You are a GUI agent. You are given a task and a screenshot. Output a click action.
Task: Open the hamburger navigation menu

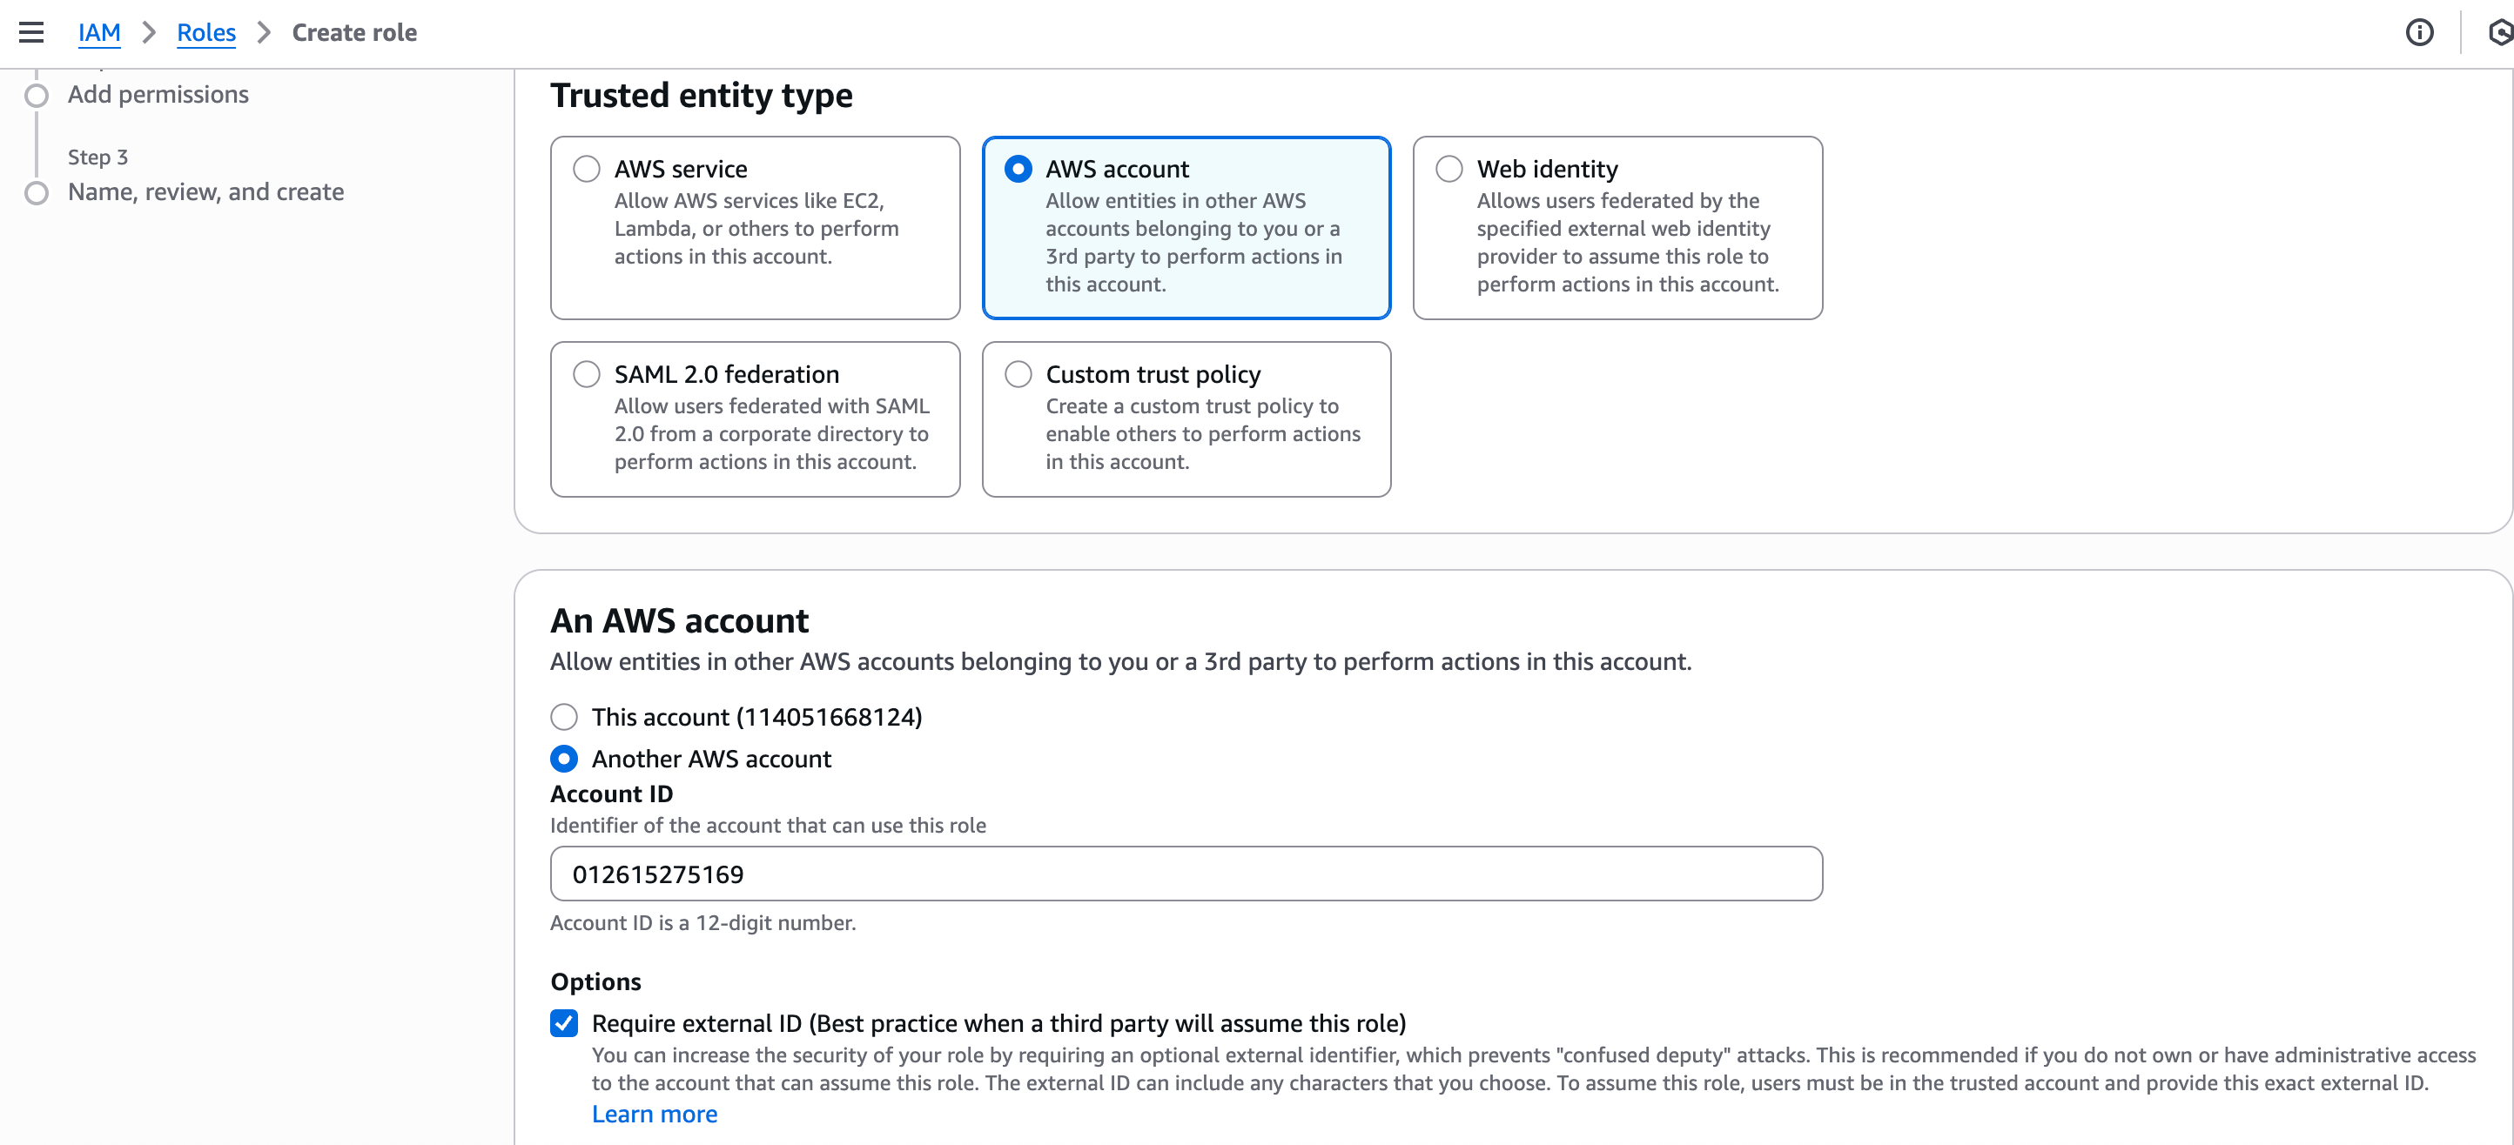(31, 32)
